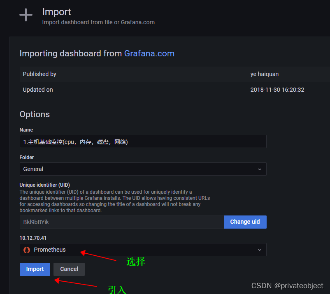
Task: Click the Unique identifier (UID) label
Action: click(x=44, y=185)
